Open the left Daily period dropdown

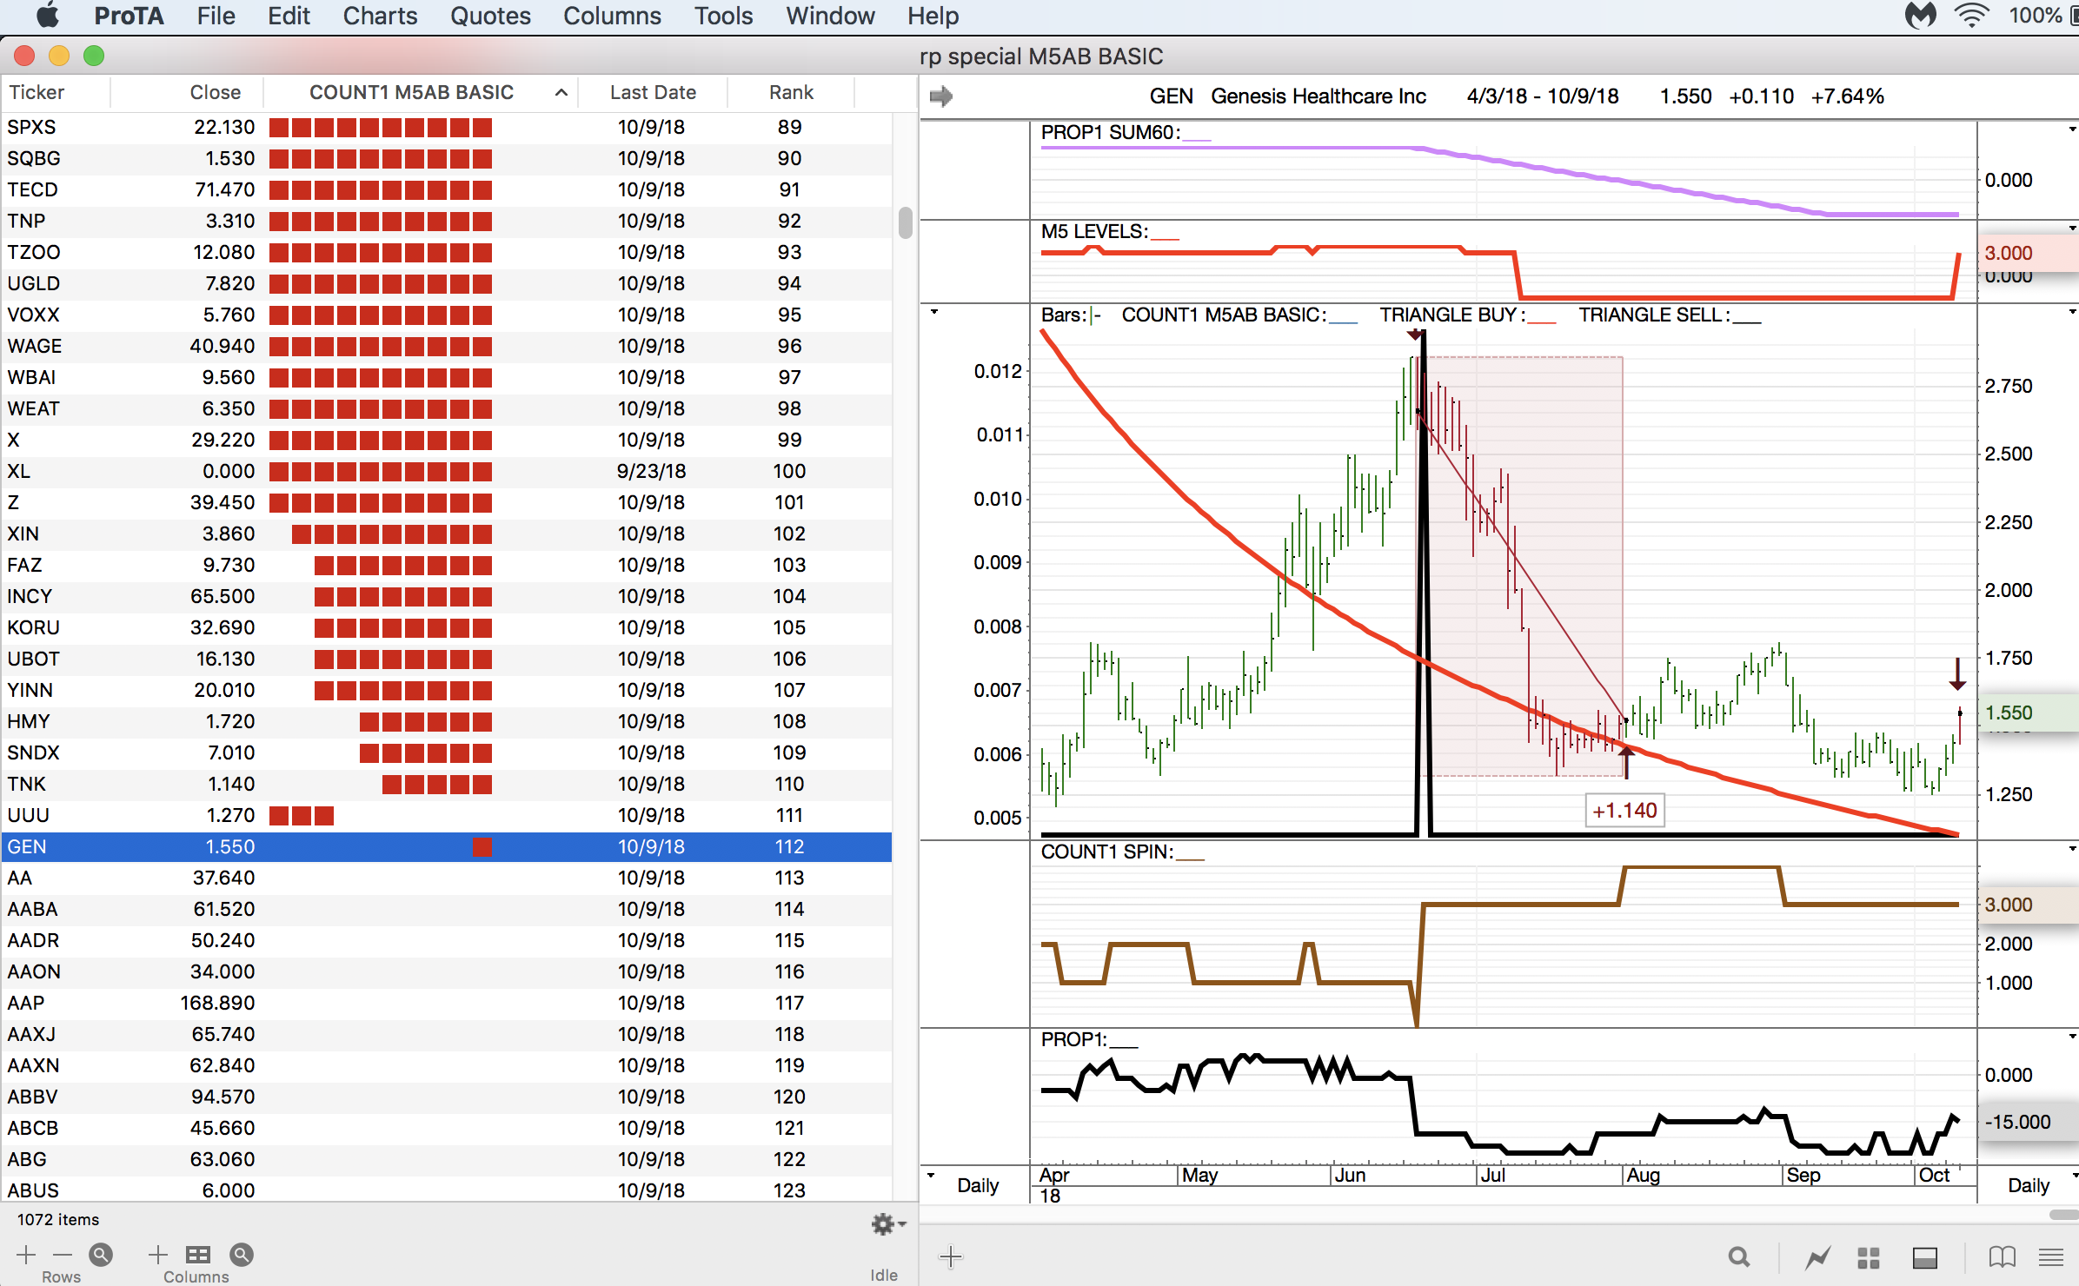[977, 1185]
